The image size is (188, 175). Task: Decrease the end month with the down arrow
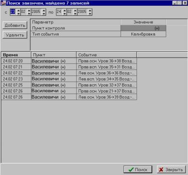pyautogui.click(x=75, y=13)
